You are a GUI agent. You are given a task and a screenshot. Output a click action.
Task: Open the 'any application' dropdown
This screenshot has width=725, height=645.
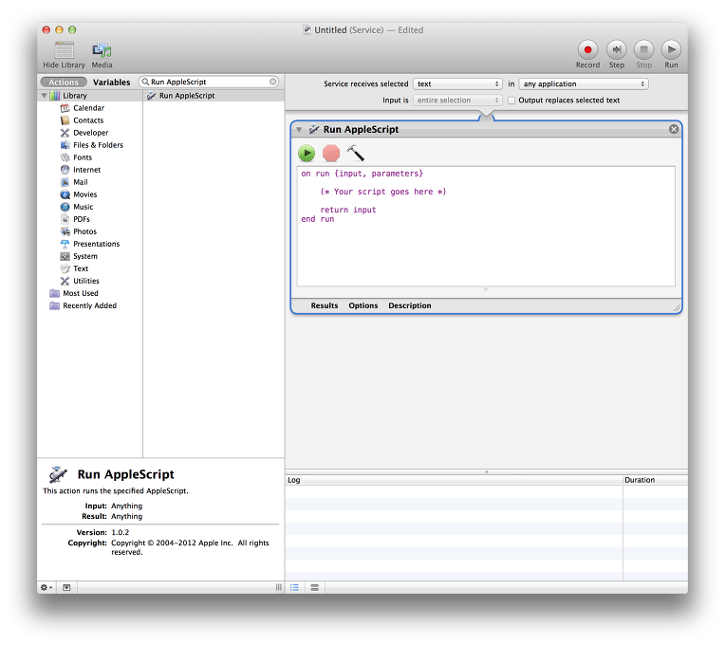click(x=584, y=84)
